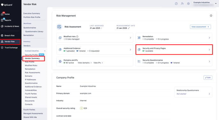The height and width of the screenshot is (120, 219).
Task: Click the Modified risks info icon
Action: click(77, 36)
